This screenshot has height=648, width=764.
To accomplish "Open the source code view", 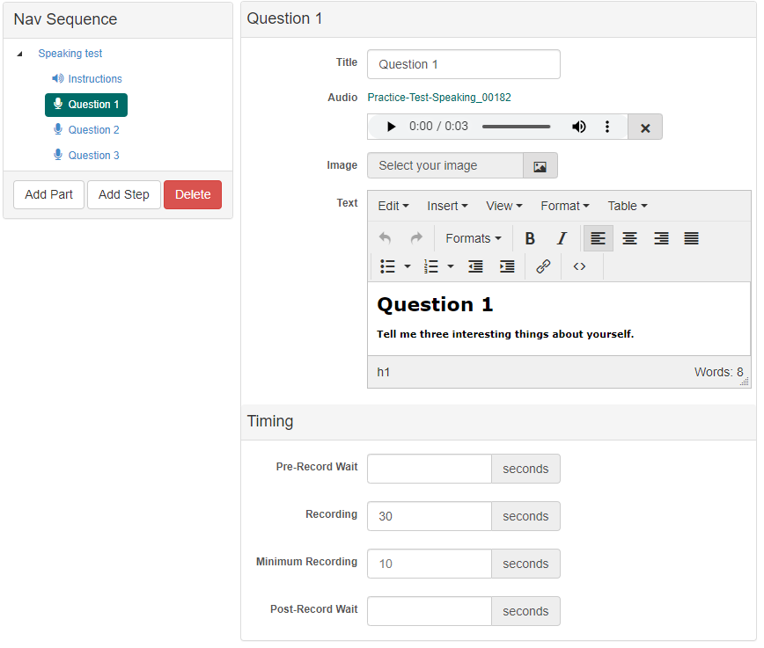I will point(579,266).
